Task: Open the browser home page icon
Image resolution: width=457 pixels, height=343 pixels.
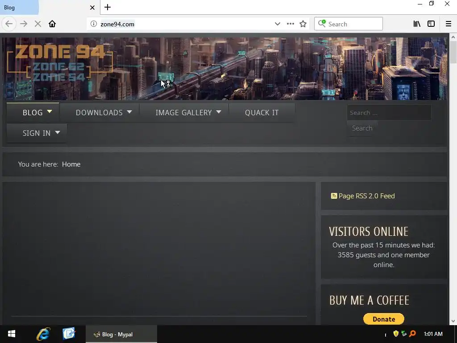Action: click(x=52, y=24)
